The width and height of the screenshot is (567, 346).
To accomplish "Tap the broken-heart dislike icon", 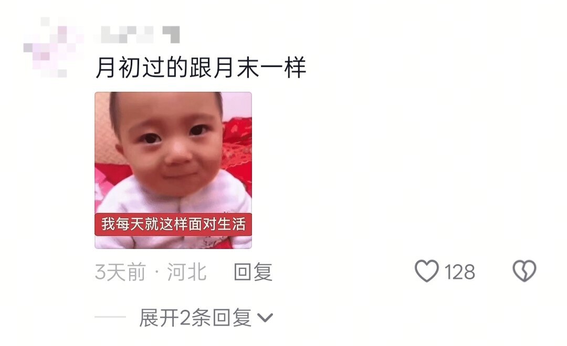I will (524, 271).
